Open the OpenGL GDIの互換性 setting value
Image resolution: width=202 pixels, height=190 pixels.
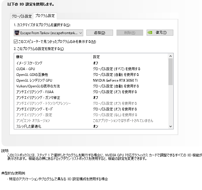coord(116,75)
